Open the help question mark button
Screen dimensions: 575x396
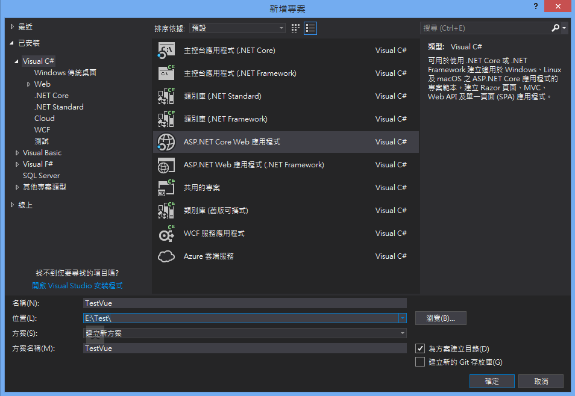coord(535,6)
